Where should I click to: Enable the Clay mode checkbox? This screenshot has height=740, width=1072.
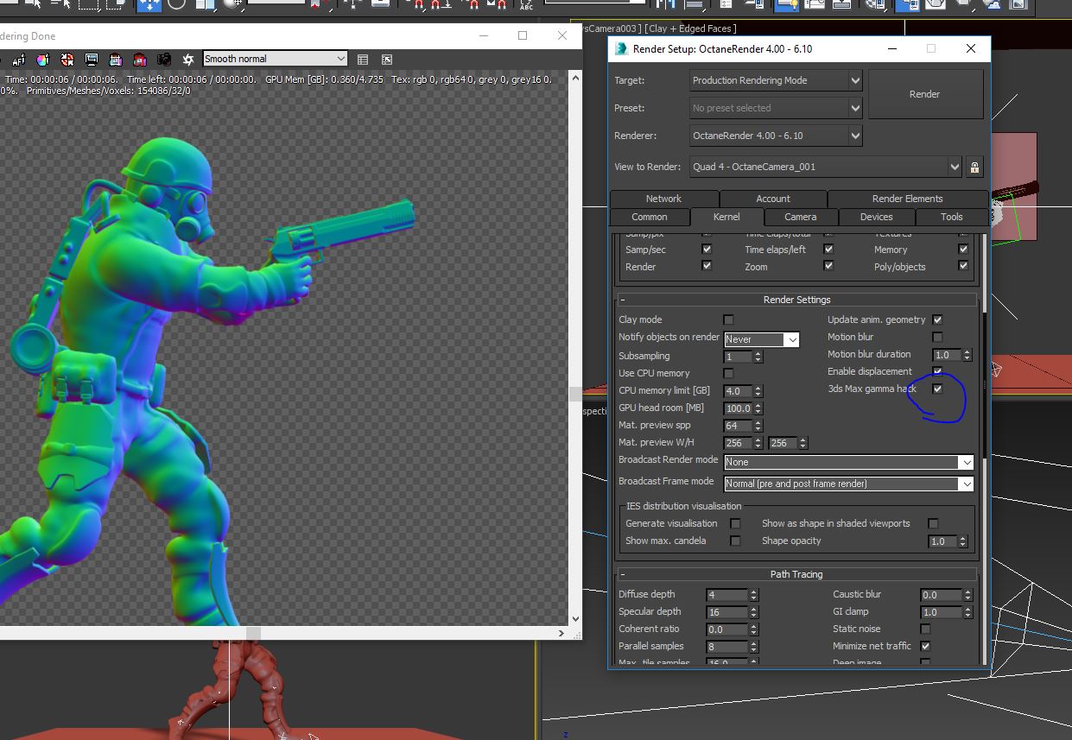tap(728, 319)
